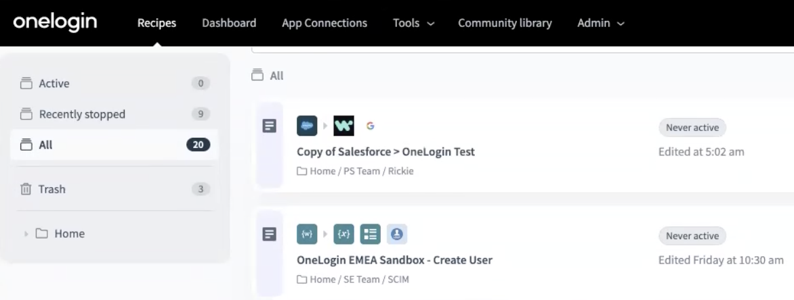Click the list icon in Create User recipe

coord(370,234)
